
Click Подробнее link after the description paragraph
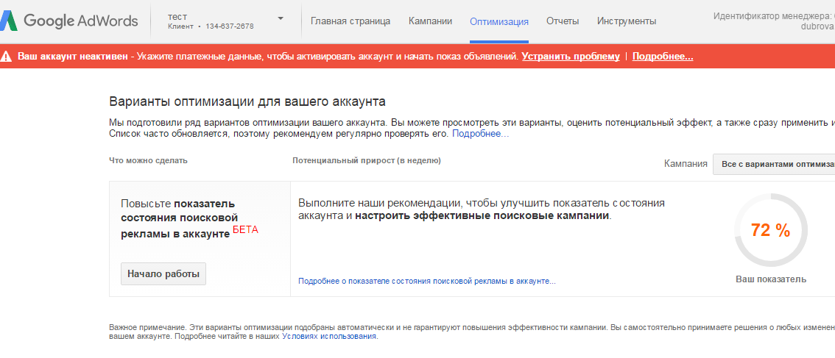coord(480,134)
